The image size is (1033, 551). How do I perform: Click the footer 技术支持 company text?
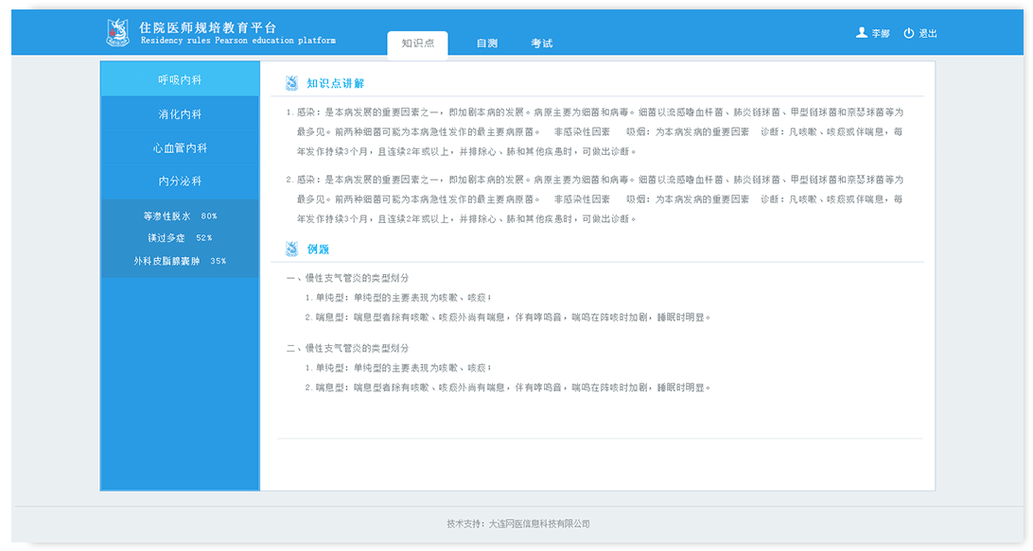[x=517, y=524]
